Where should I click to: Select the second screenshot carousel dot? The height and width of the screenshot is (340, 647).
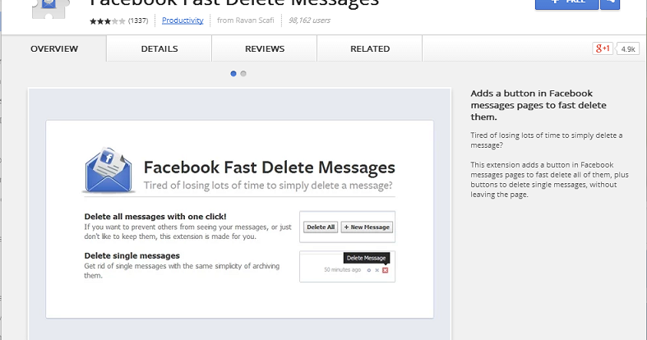243,74
